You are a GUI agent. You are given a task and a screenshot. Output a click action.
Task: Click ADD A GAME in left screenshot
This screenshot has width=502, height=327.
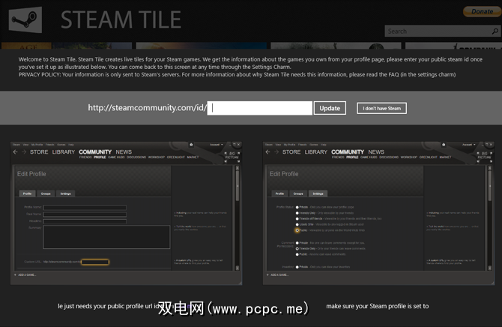(x=27, y=275)
